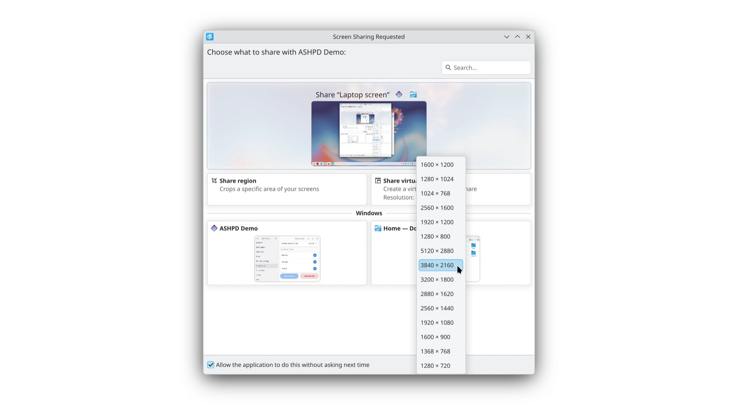Select 2560 × 1440 resolution
This screenshot has width=738, height=415.
(441, 308)
